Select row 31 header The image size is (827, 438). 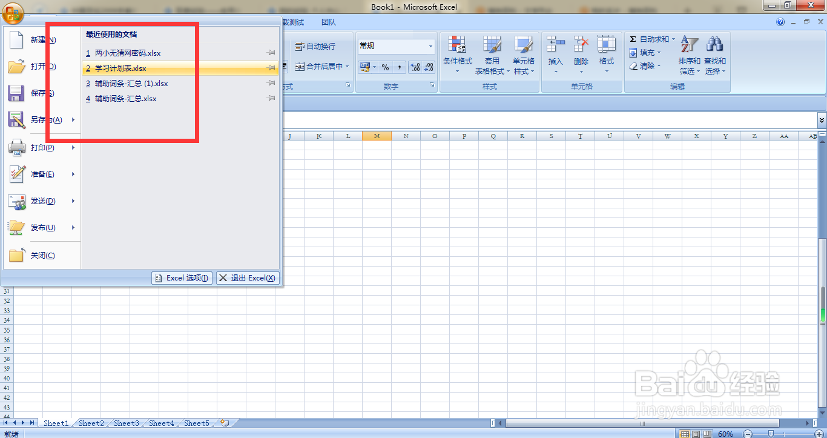7,291
